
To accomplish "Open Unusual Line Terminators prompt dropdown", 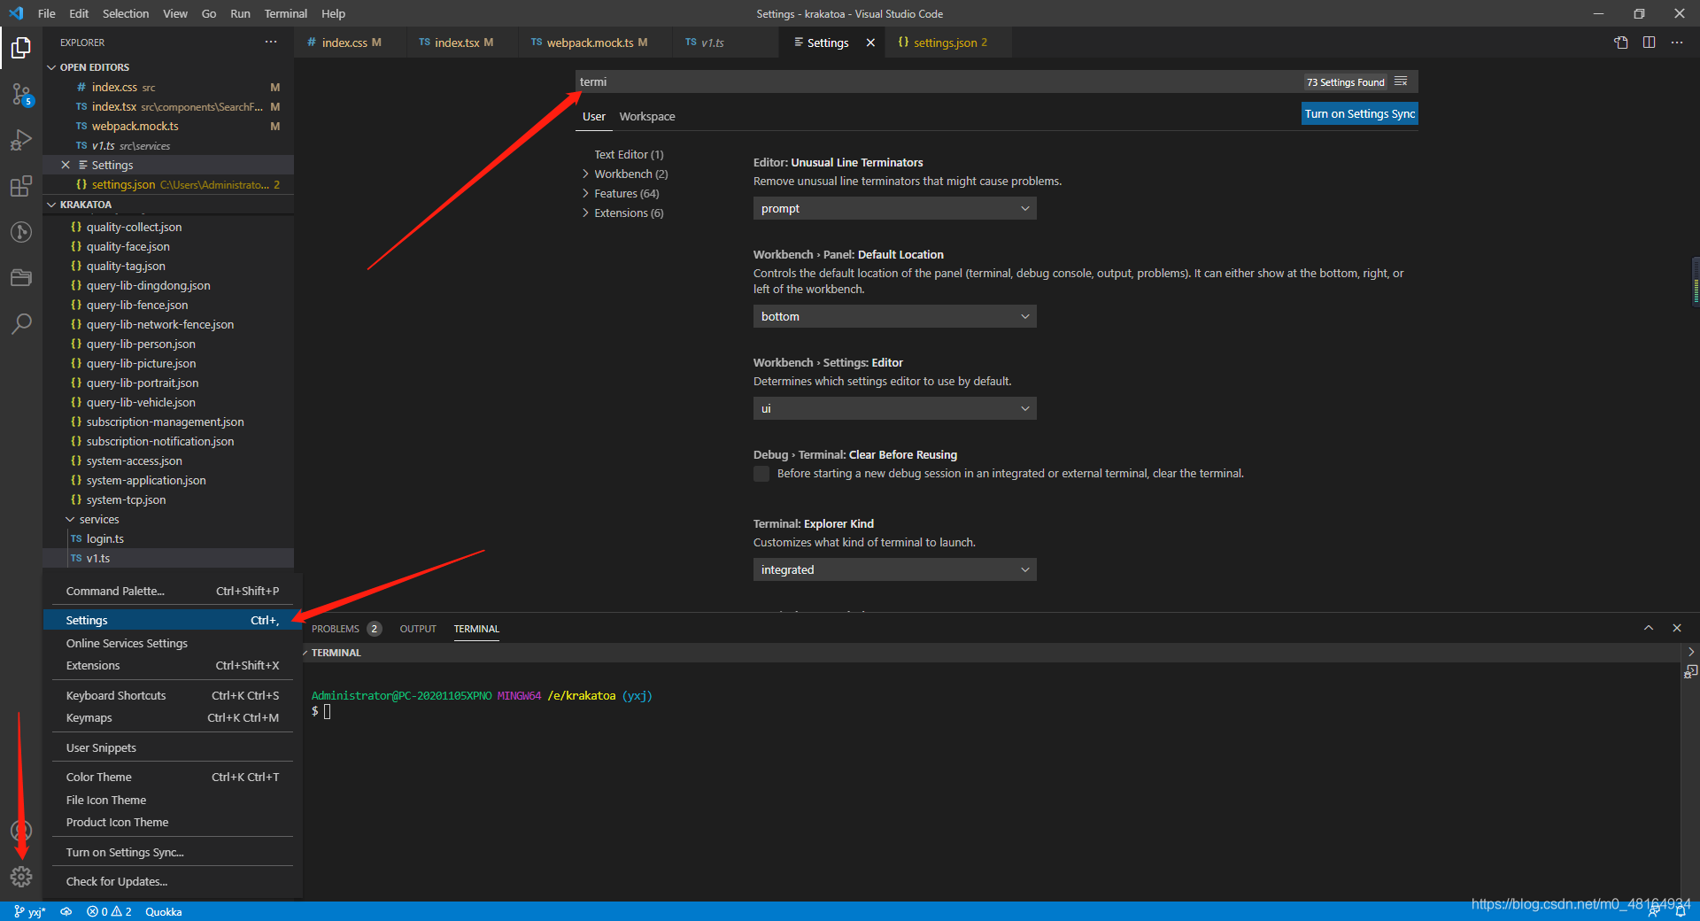I will point(894,208).
